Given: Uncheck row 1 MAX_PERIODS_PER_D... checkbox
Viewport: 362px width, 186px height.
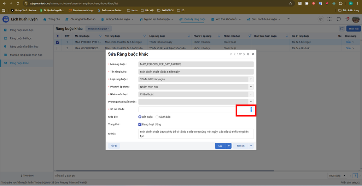Looking at the screenshot, I should (x=58, y=42).
